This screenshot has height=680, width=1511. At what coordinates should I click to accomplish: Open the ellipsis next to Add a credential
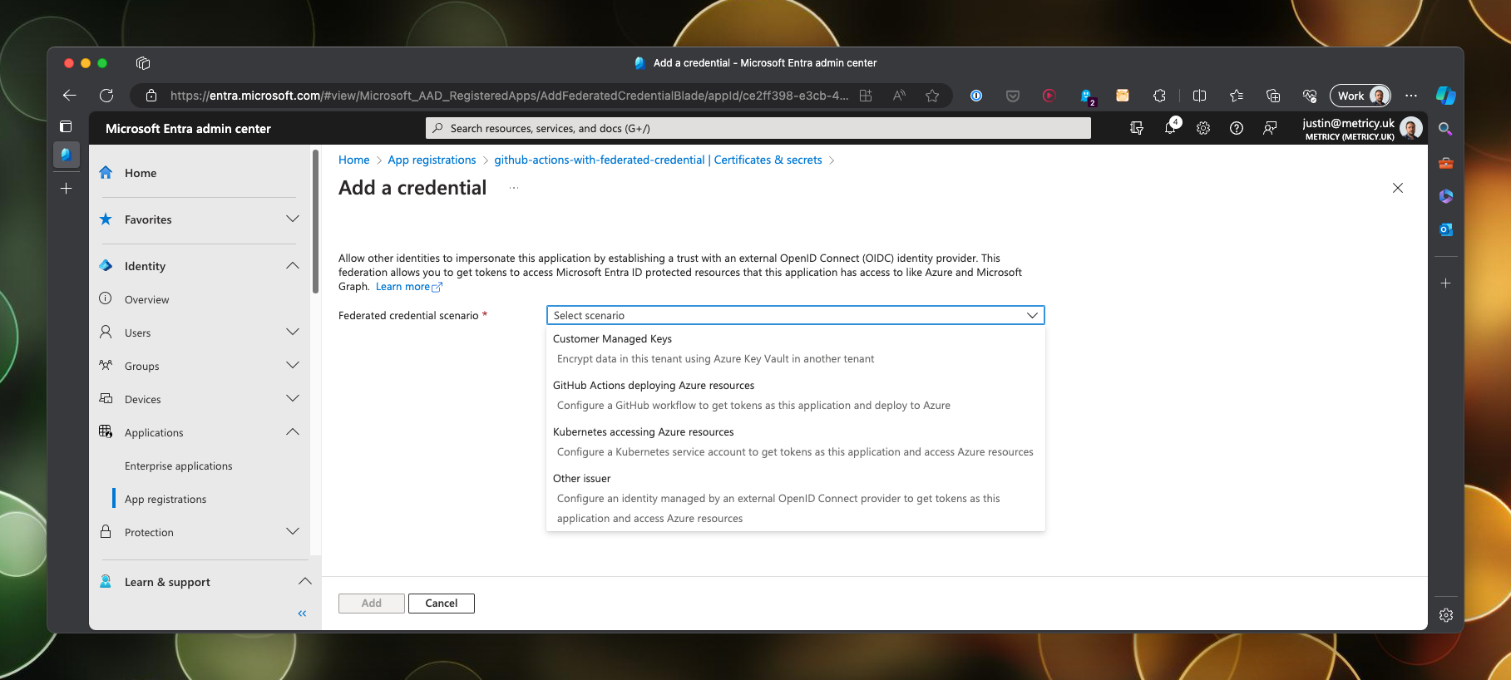(x=514, y=188)
